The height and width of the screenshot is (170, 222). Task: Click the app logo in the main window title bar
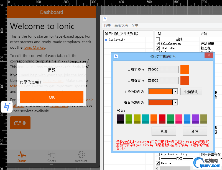tap(105, 19)
